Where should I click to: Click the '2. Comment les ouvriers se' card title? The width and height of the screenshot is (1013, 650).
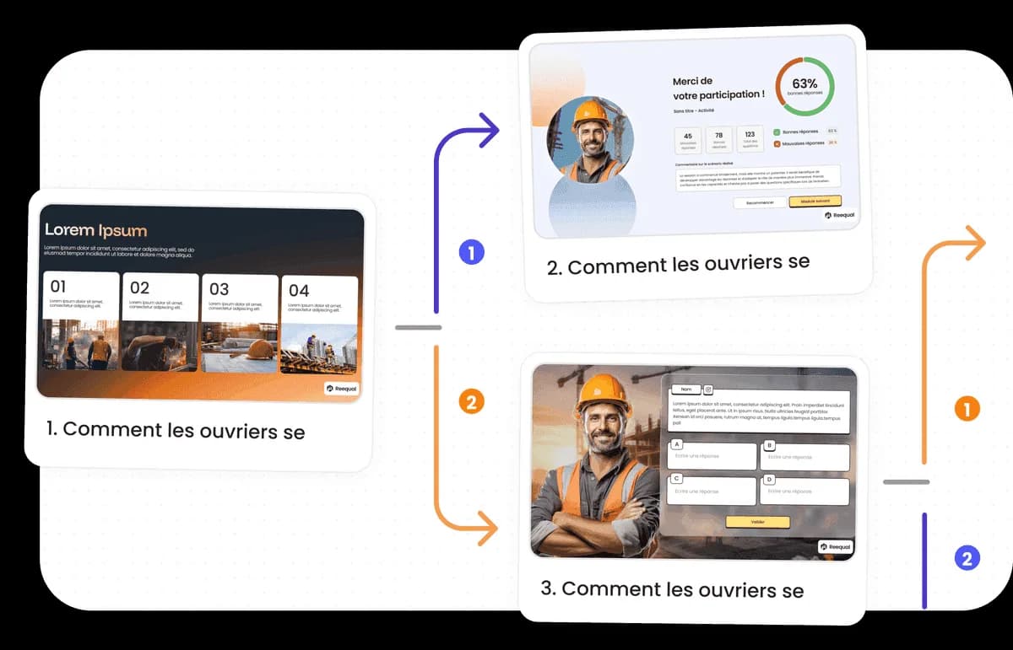(x=678, y=265)
